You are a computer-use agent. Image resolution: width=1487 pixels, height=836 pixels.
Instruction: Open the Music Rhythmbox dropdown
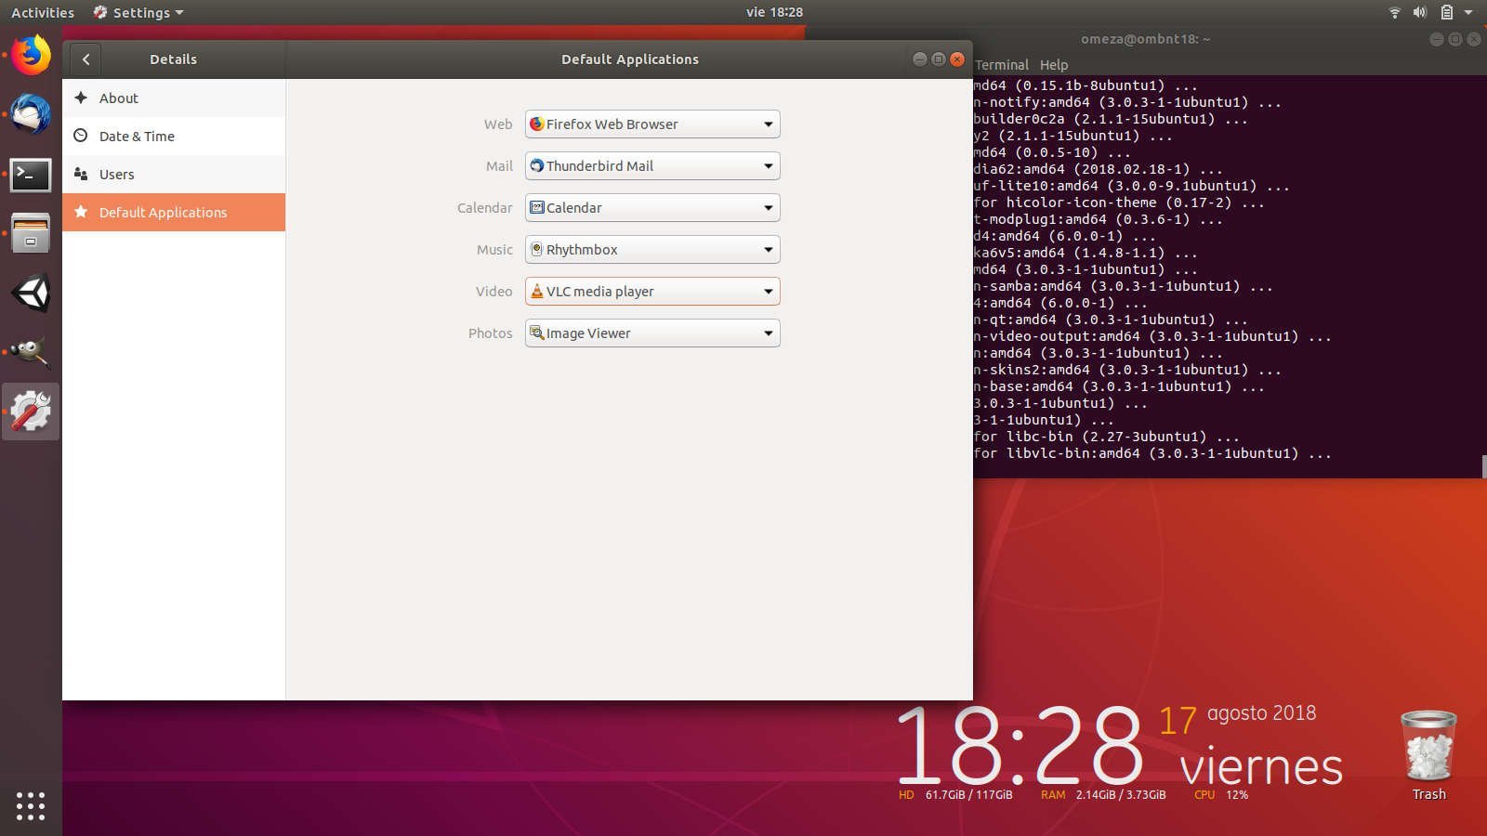click(x=652, y=250)
